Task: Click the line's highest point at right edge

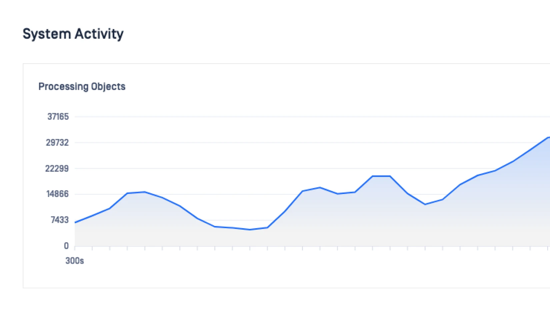Action: click(x=548, y=137)
